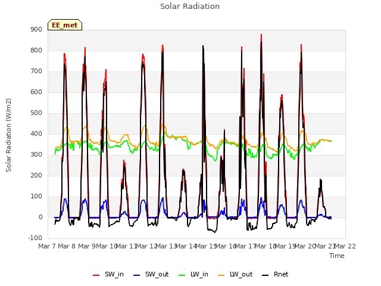Click the green LW_in legend swatch
The image size is (381, 286).
coord(182,275)
